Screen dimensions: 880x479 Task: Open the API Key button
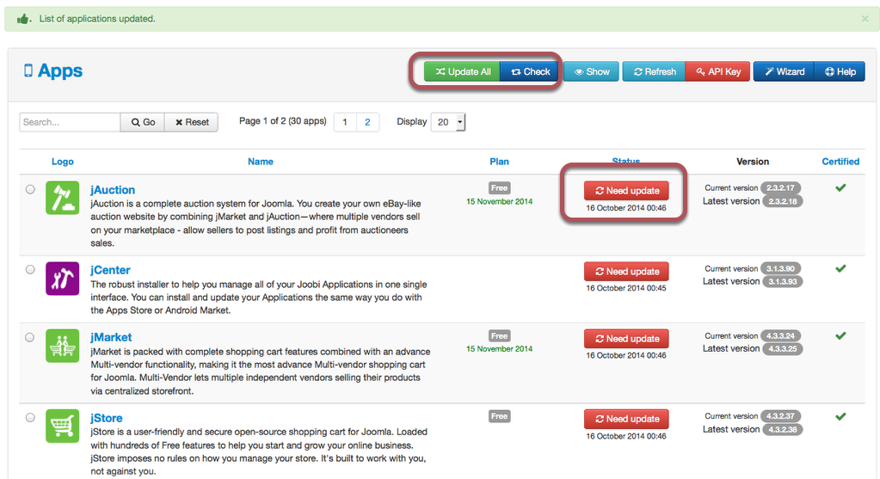(717, 71)
